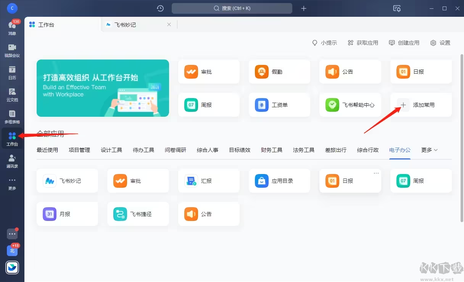
Task: Open 更多 in left sidebar
Action: (x=12, y=183)
